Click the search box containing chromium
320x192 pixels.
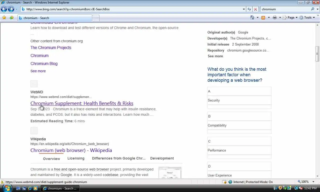pyautogui.click(x=285, y=9)
